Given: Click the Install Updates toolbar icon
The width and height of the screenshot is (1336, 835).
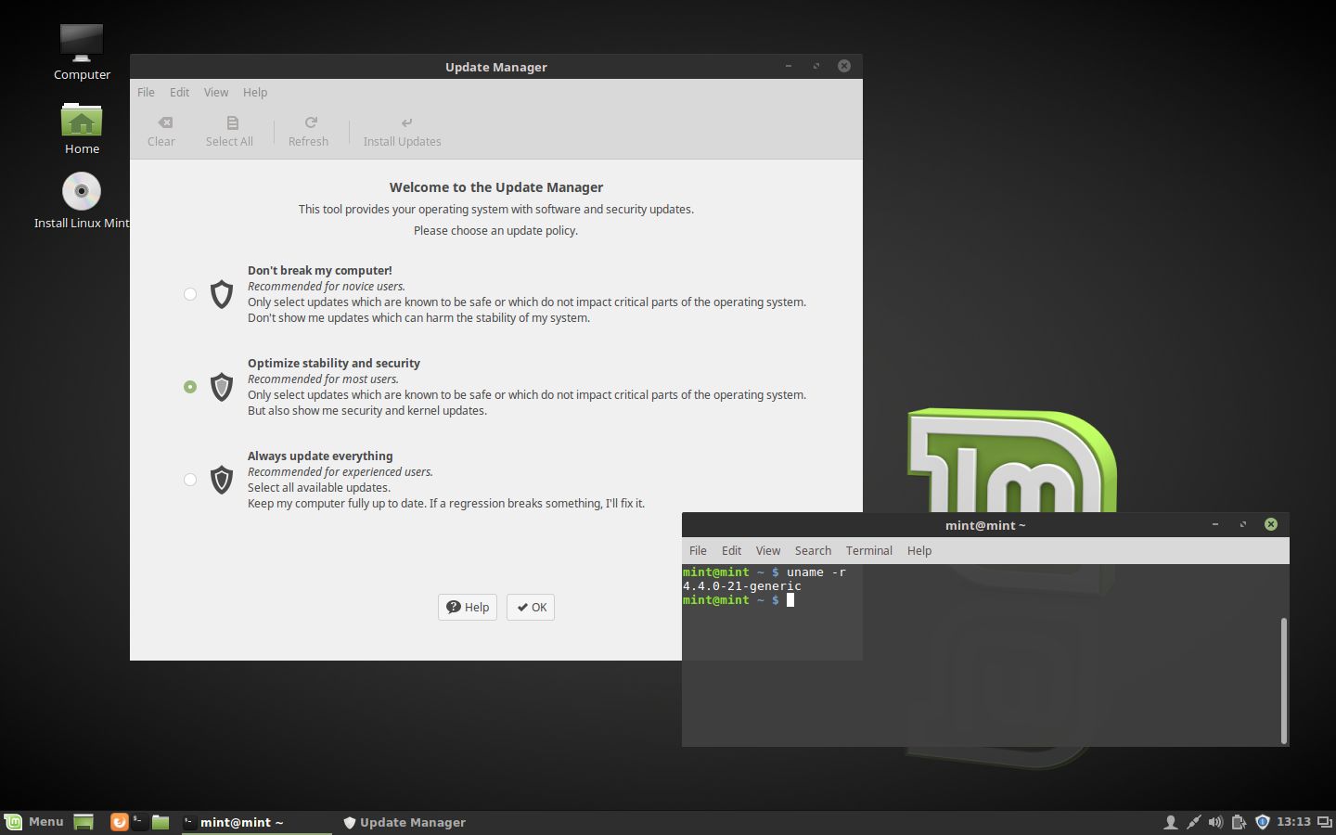Looking at the screenshot, I should pyautogui.click(x=406, y=122).
